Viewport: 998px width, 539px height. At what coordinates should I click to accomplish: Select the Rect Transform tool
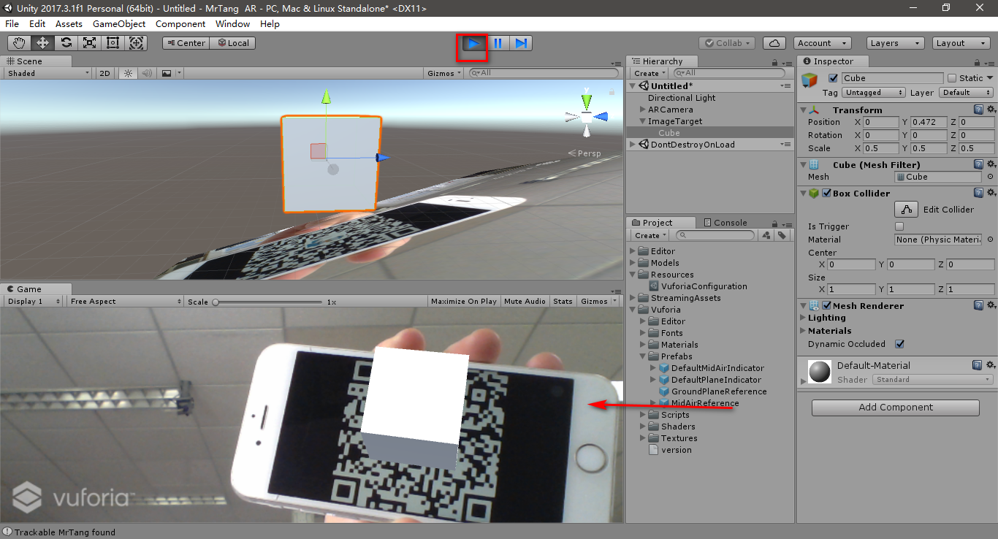tap(113, 42)
